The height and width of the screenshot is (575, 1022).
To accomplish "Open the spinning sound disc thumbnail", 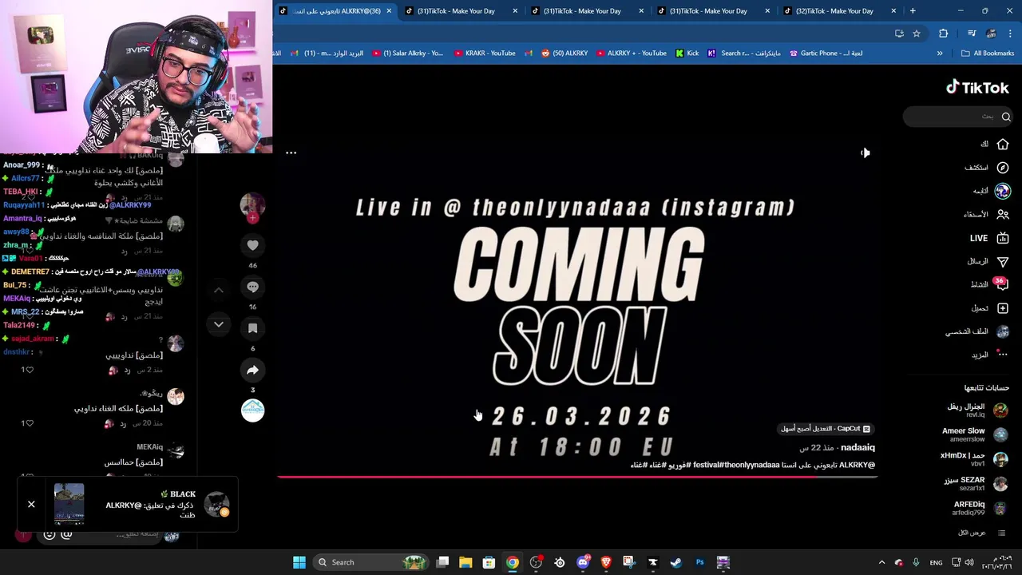I will 252,410.
